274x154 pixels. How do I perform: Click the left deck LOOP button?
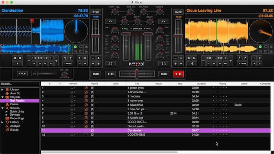click(x=68, y=64)
